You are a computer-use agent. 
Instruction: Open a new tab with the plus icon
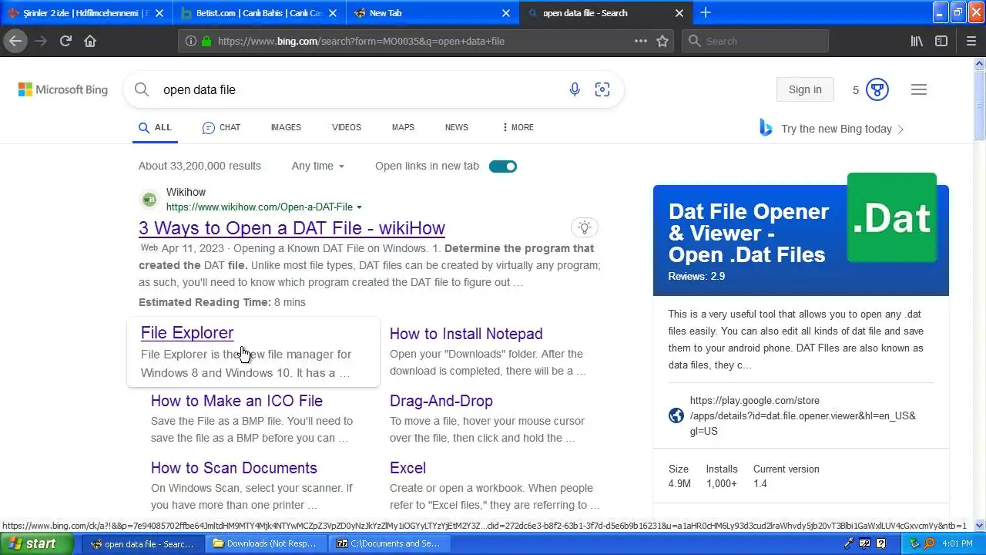click(706, 12)
